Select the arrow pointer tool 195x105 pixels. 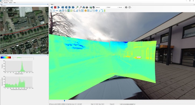click(x=51, y=11)
